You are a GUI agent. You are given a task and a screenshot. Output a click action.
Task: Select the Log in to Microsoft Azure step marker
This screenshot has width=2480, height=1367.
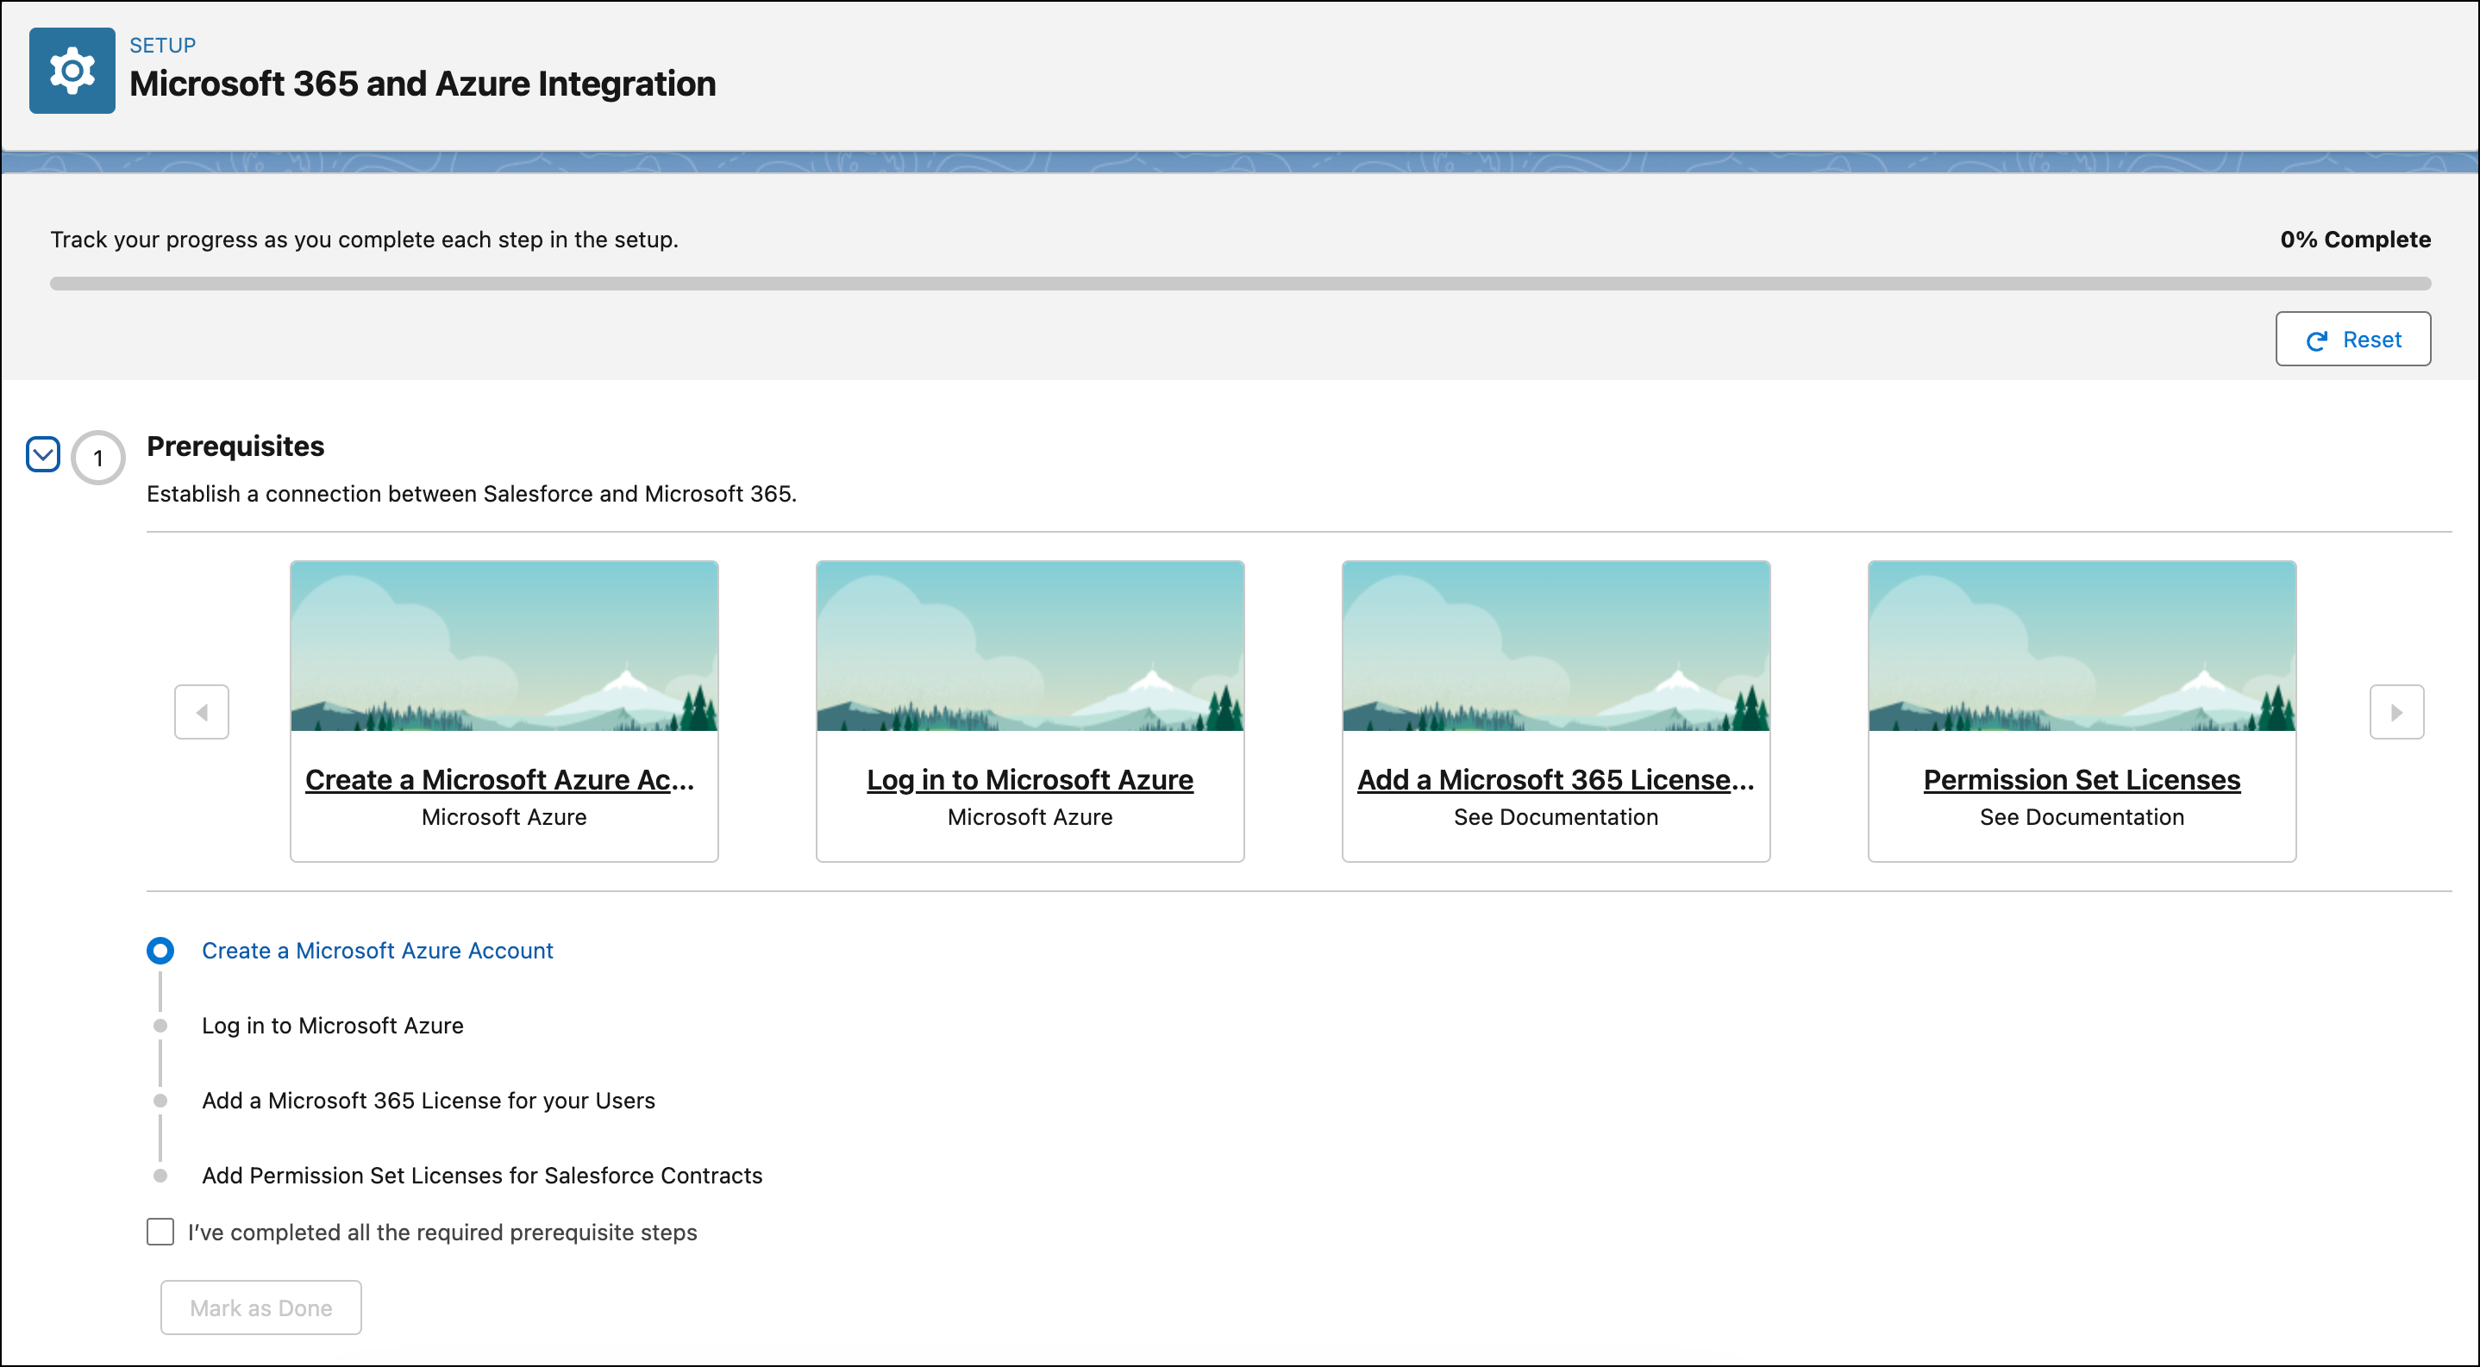pos(160,1025)
